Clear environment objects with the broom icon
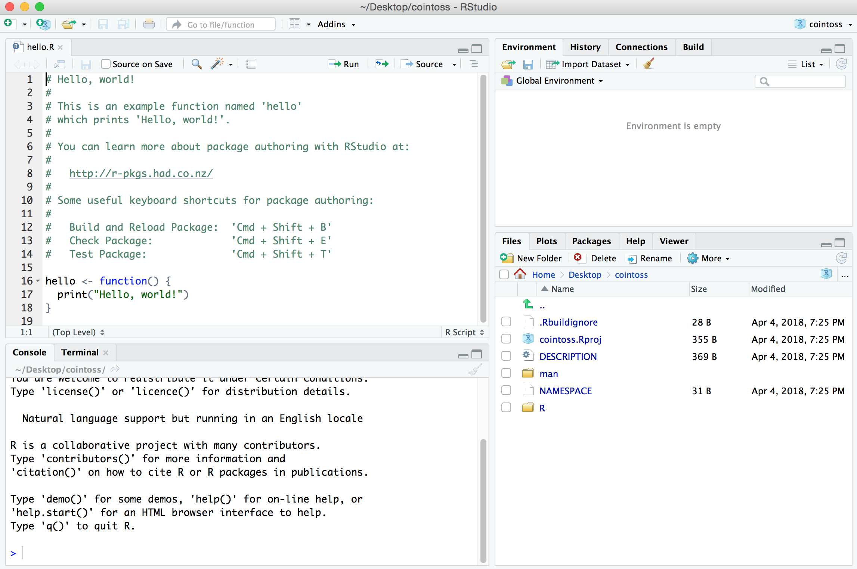 [x=649, y=64]
